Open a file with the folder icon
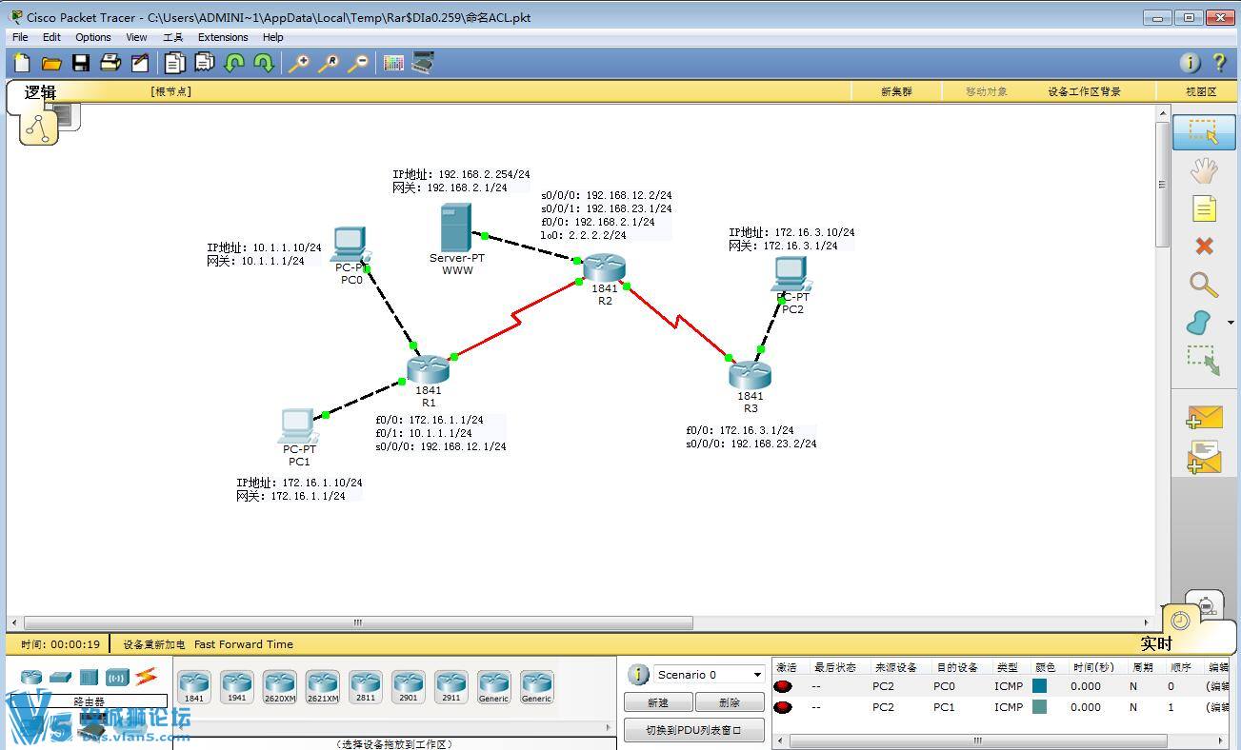 tap(51, 63)
